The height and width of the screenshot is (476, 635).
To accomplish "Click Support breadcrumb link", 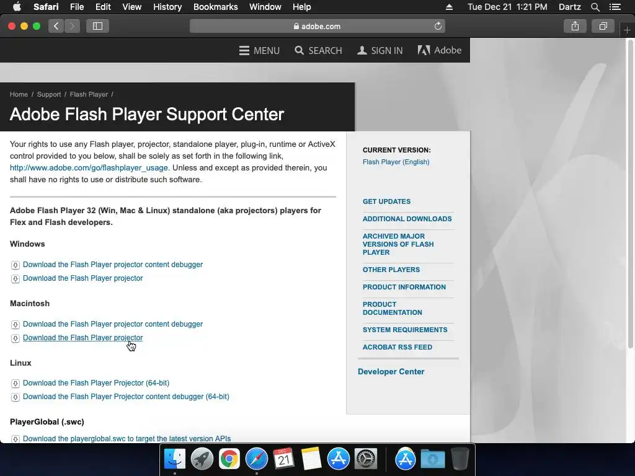I will [x=48, y=94].
